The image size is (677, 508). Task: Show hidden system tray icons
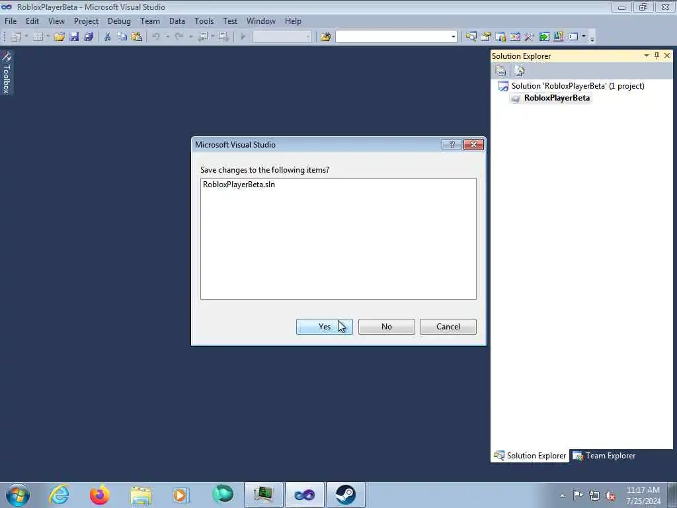(562, 495)
